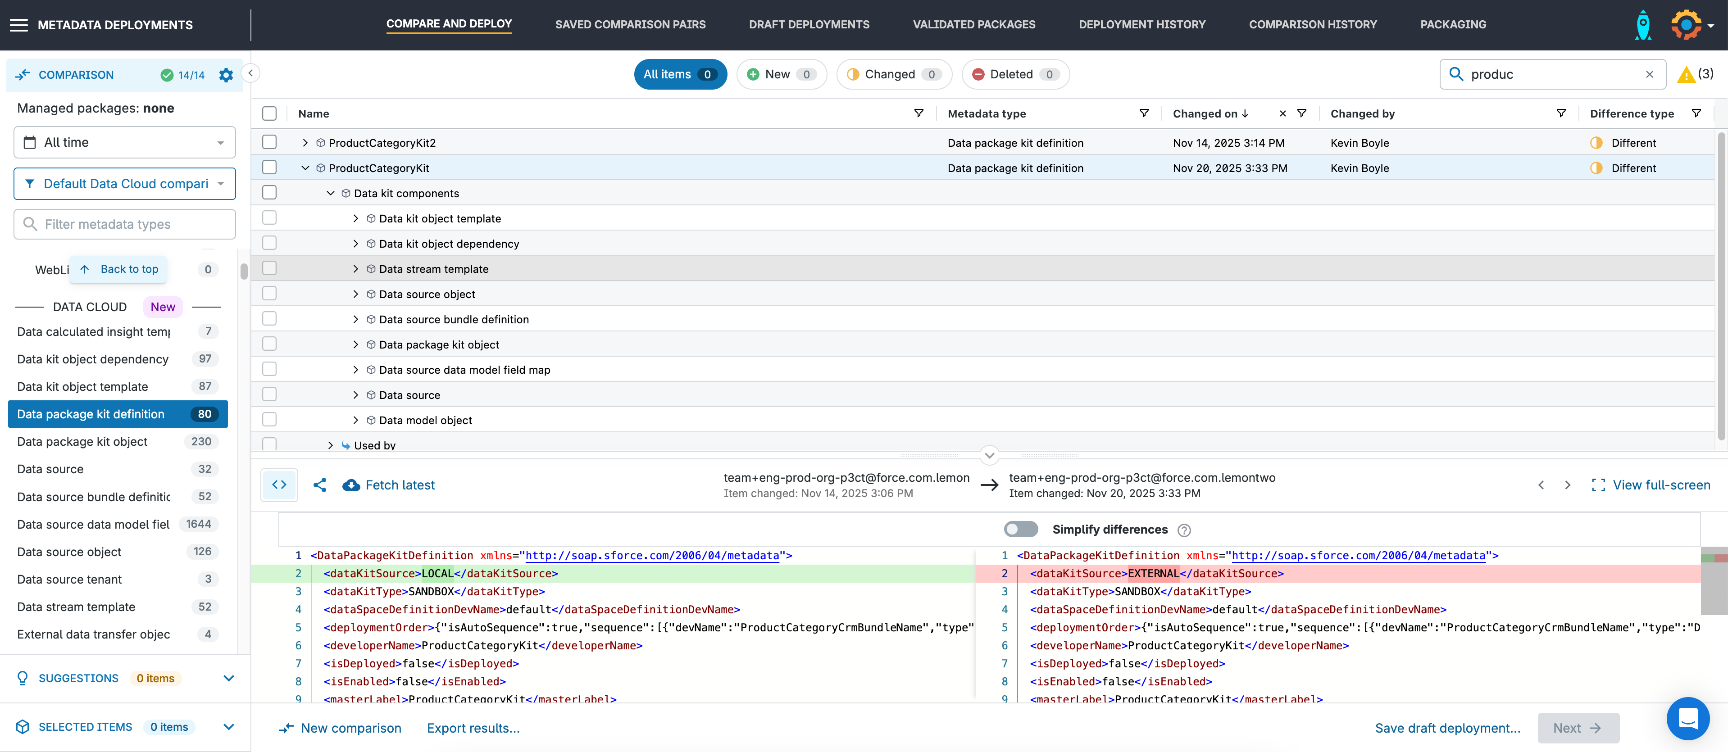Viewport: 1728px width, 752px height.
Task: Go to next difference arrow
Action: [1568, 485]
